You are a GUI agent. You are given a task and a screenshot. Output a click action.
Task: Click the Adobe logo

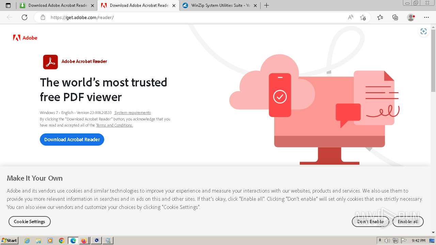[x=25, y=38]
